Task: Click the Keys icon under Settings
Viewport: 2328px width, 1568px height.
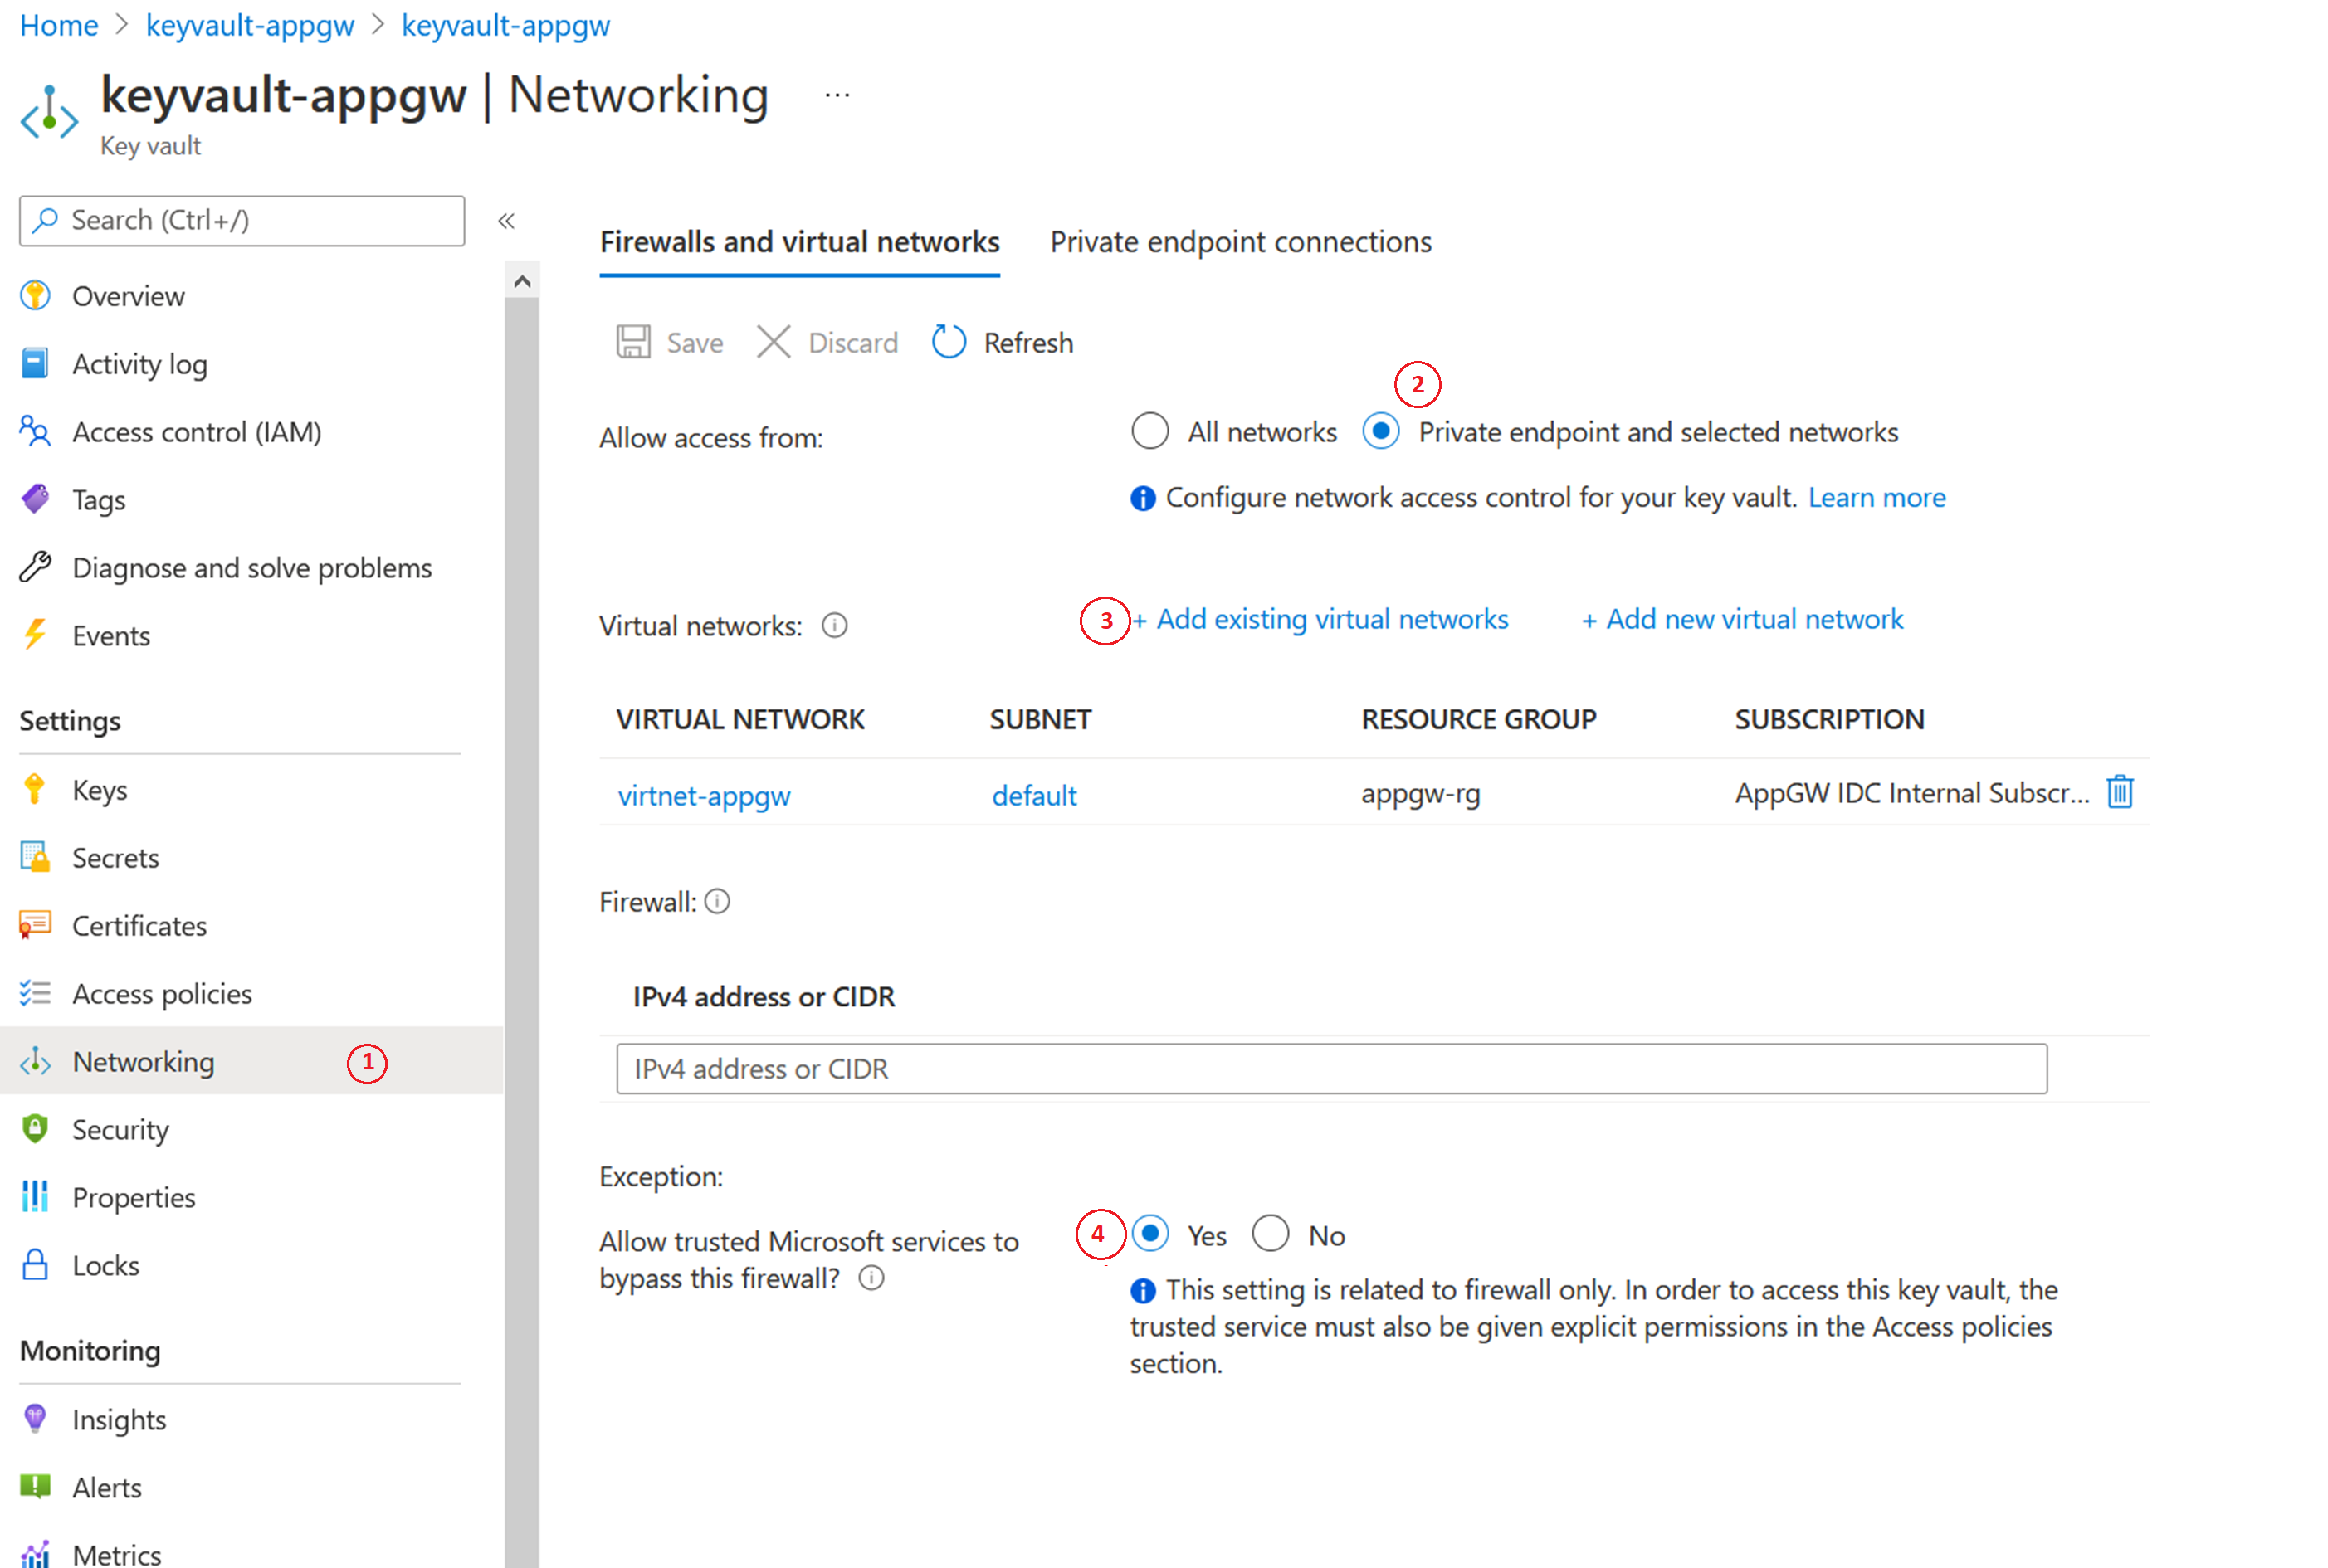Action: tap(37, 789)
